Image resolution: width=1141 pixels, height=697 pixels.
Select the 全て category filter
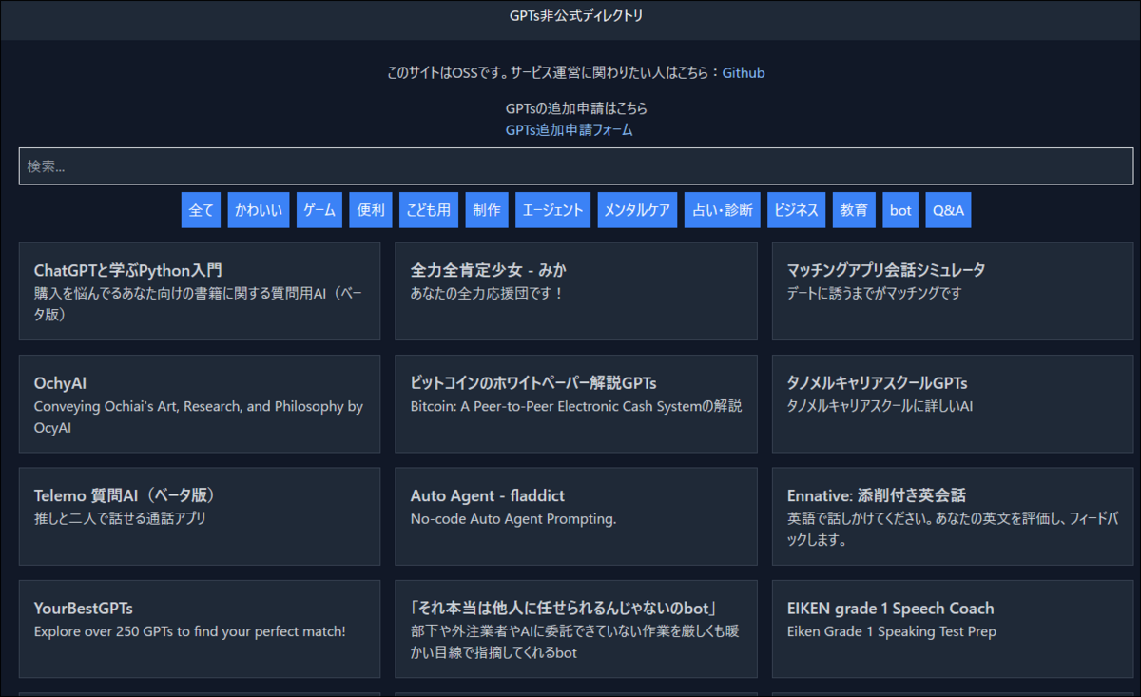click(202, 210)
